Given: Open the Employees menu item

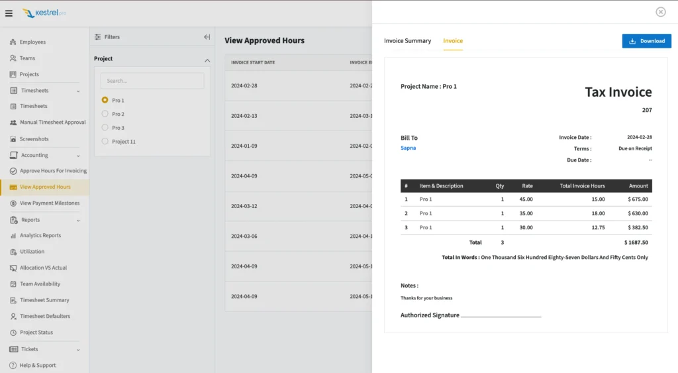Looking at the screenshot, I should pos(32,42).
